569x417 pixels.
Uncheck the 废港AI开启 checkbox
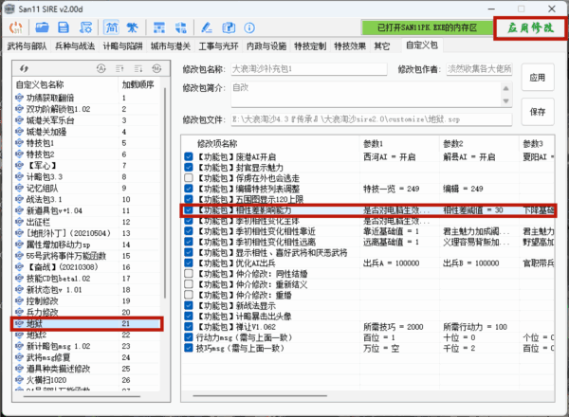point(189,154)
